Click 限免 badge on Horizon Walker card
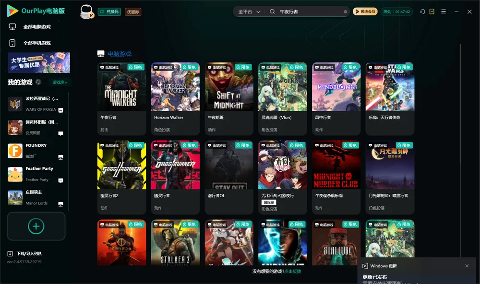Screen dimensions: 480x284 (189, 67)
